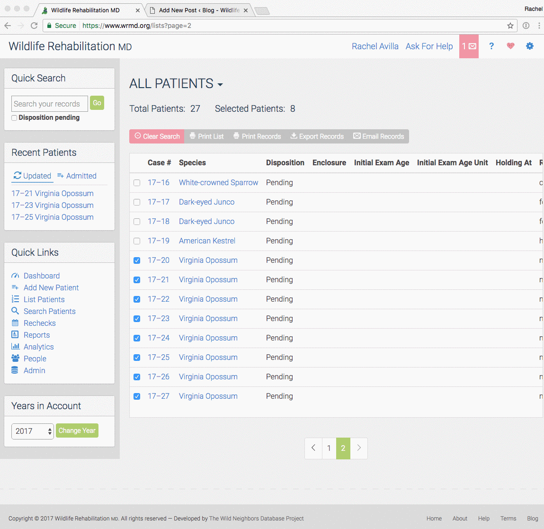Viewport: 544px width, 529px height.
Task: Open recent patient 17-21 Virginia Opossum
Action: point(53,193)
